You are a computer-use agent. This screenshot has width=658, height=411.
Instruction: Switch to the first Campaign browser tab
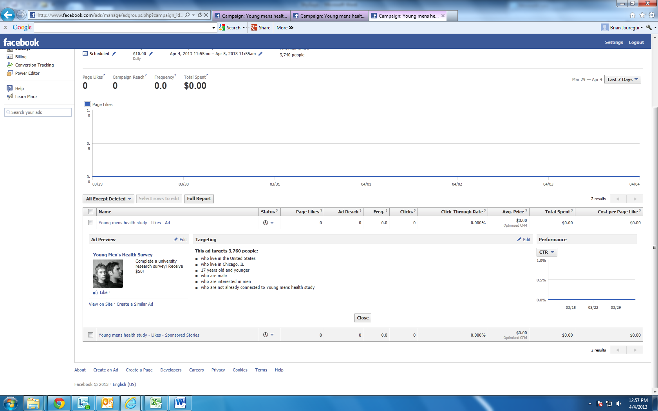click(251, 16)
